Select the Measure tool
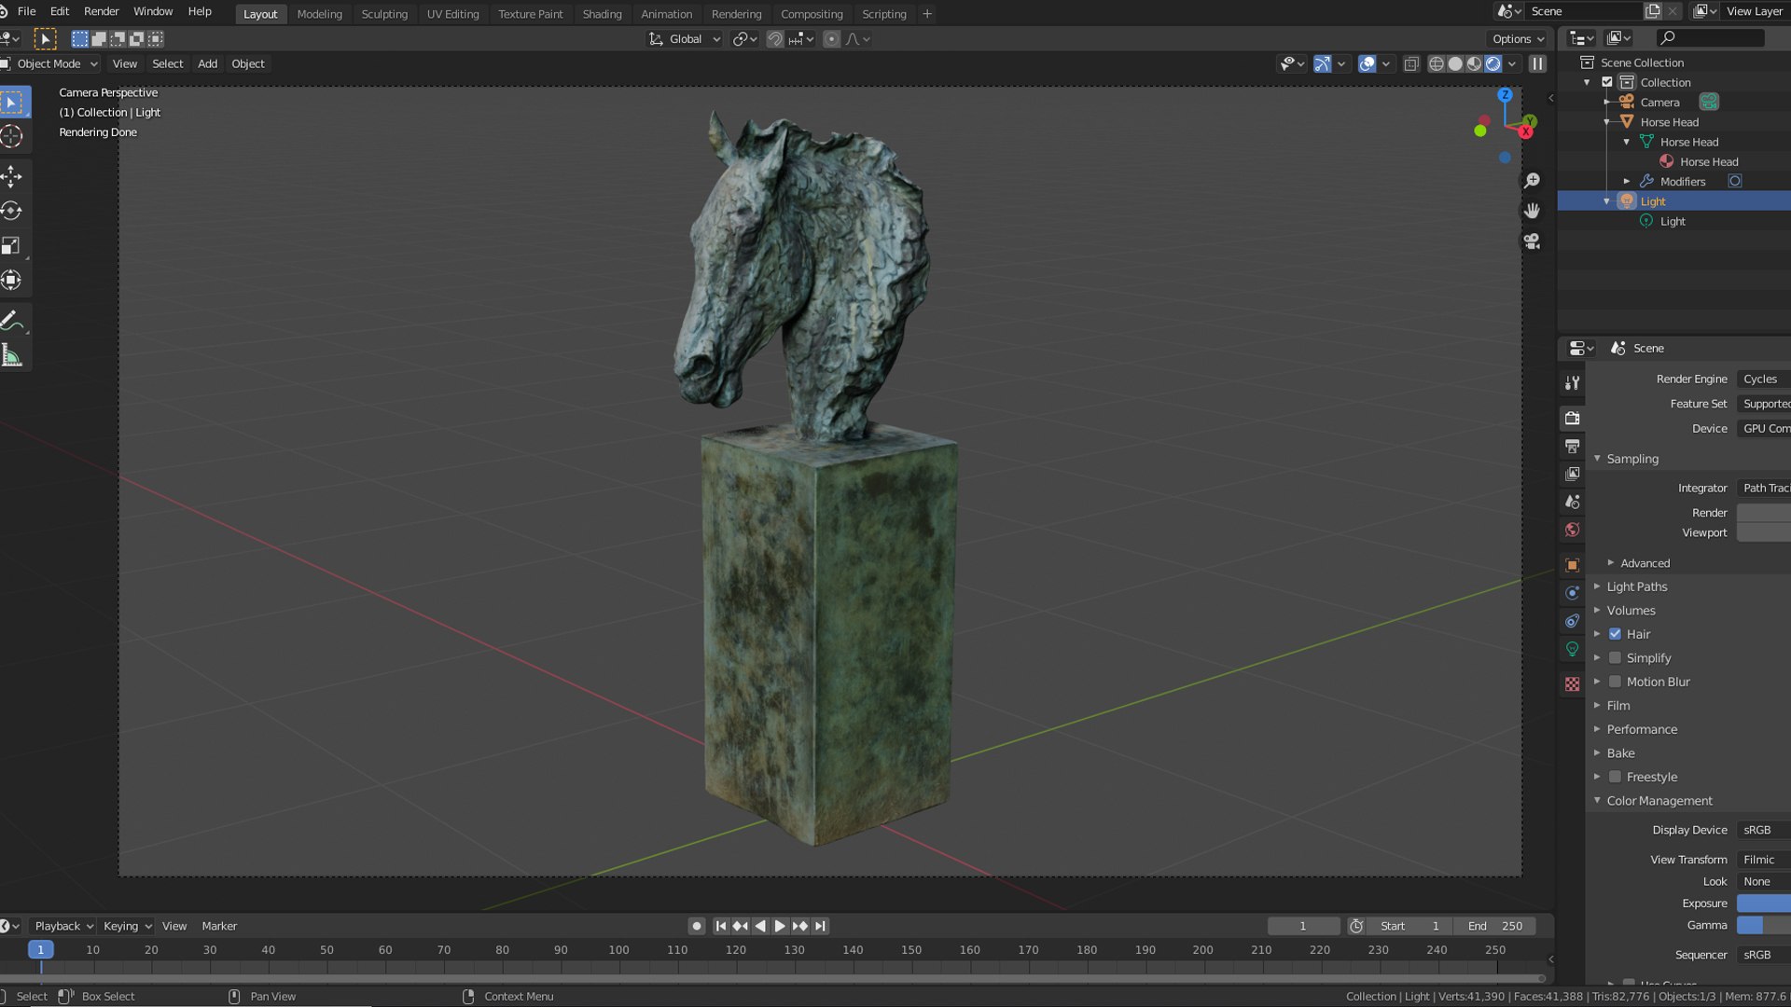The width and height of the screenshot is (1791, 1007). pyautogui.click(x=12, y=355)
